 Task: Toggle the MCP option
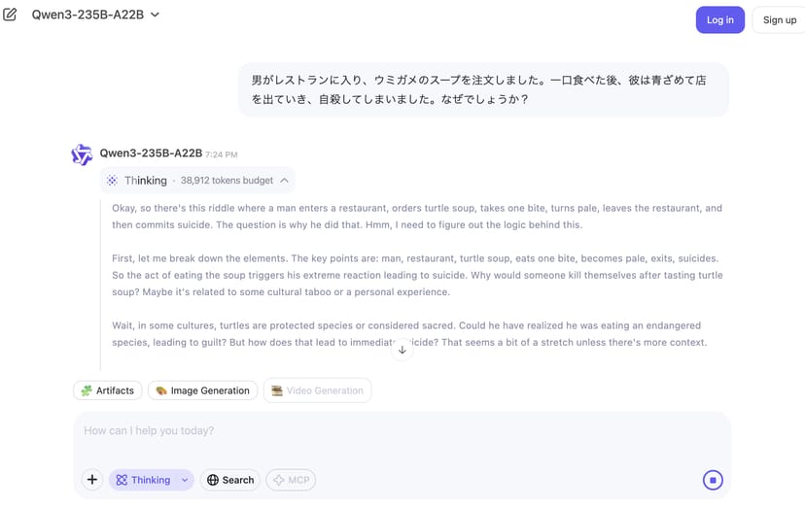pyautogui.click(x=291, y=480)
